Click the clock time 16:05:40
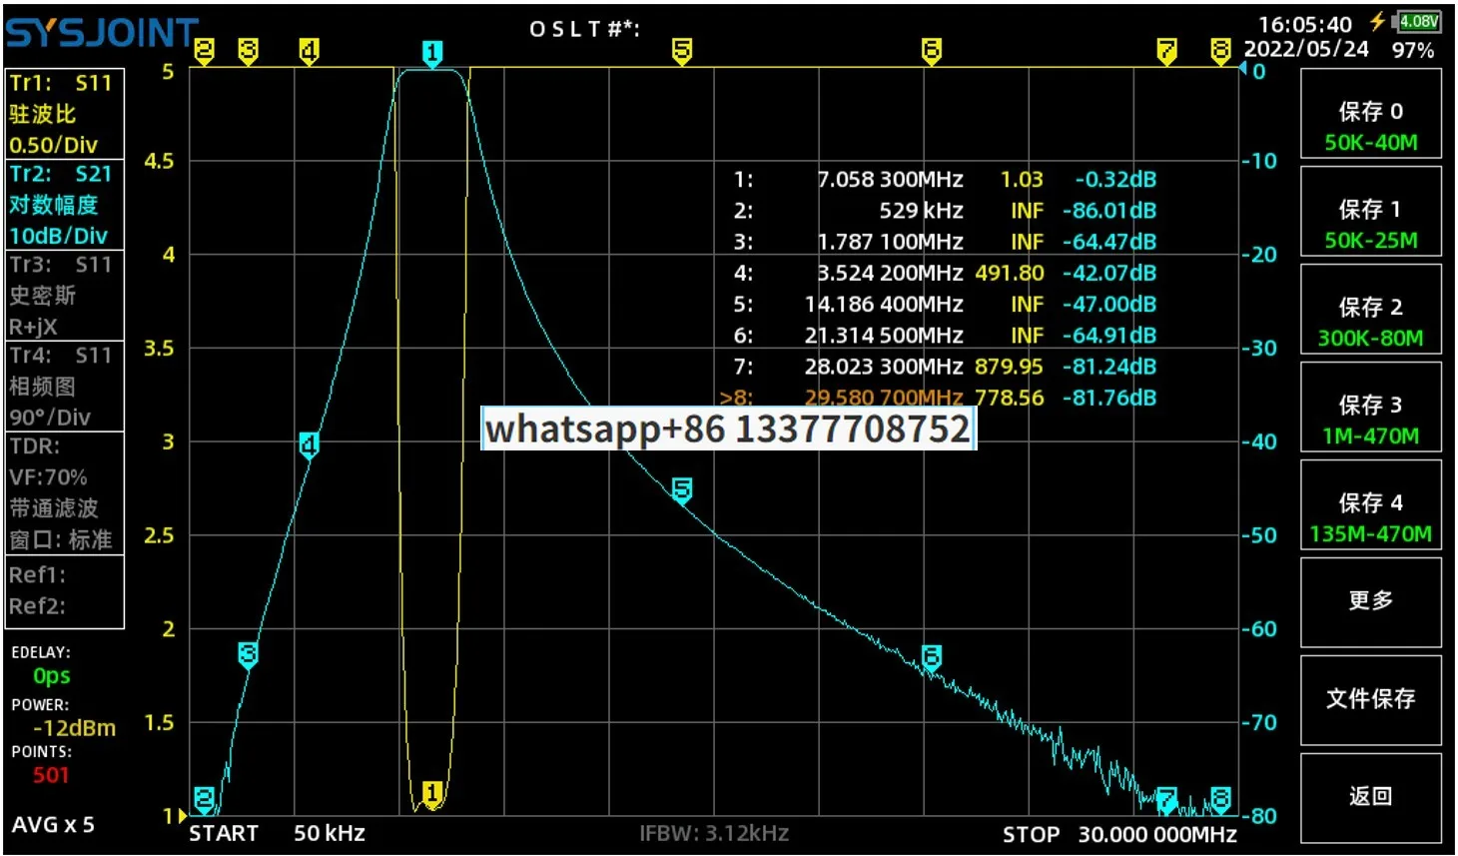This screenshot has width=1458, height=856. pyautogui.click(x=1305, y=24)
